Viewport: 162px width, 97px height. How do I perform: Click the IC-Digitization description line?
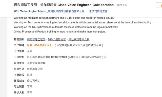66,27
